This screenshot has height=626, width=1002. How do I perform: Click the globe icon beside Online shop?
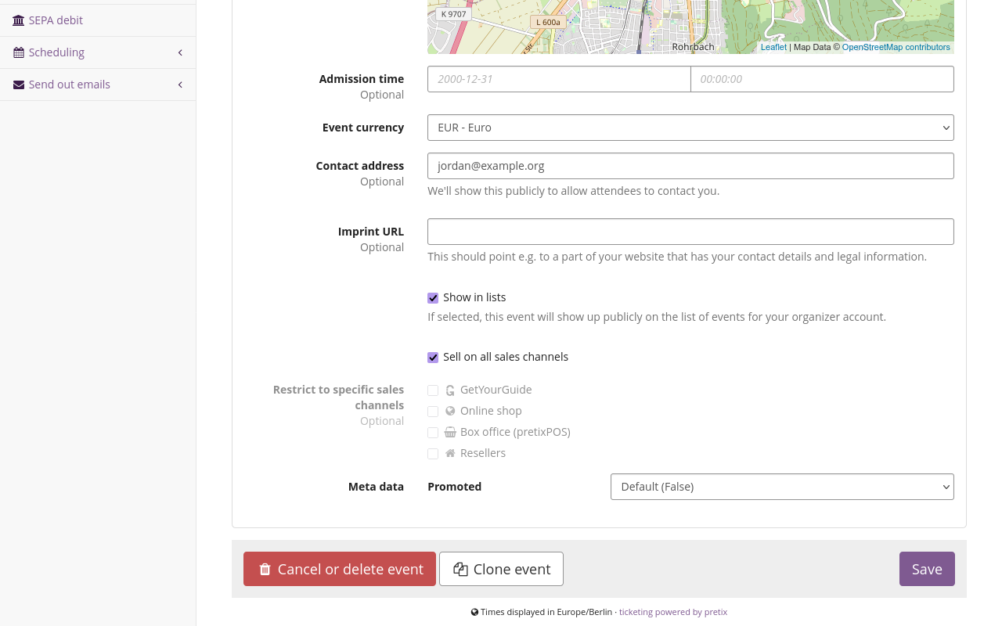click(x=449, y=411)
